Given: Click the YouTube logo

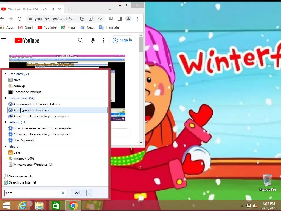Looking at the screenshot, I should click(27, 40).
